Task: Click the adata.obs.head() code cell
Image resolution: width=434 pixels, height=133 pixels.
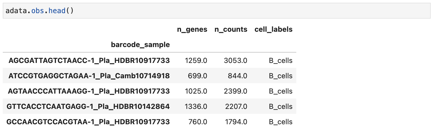Action: [x=216, y=11]
